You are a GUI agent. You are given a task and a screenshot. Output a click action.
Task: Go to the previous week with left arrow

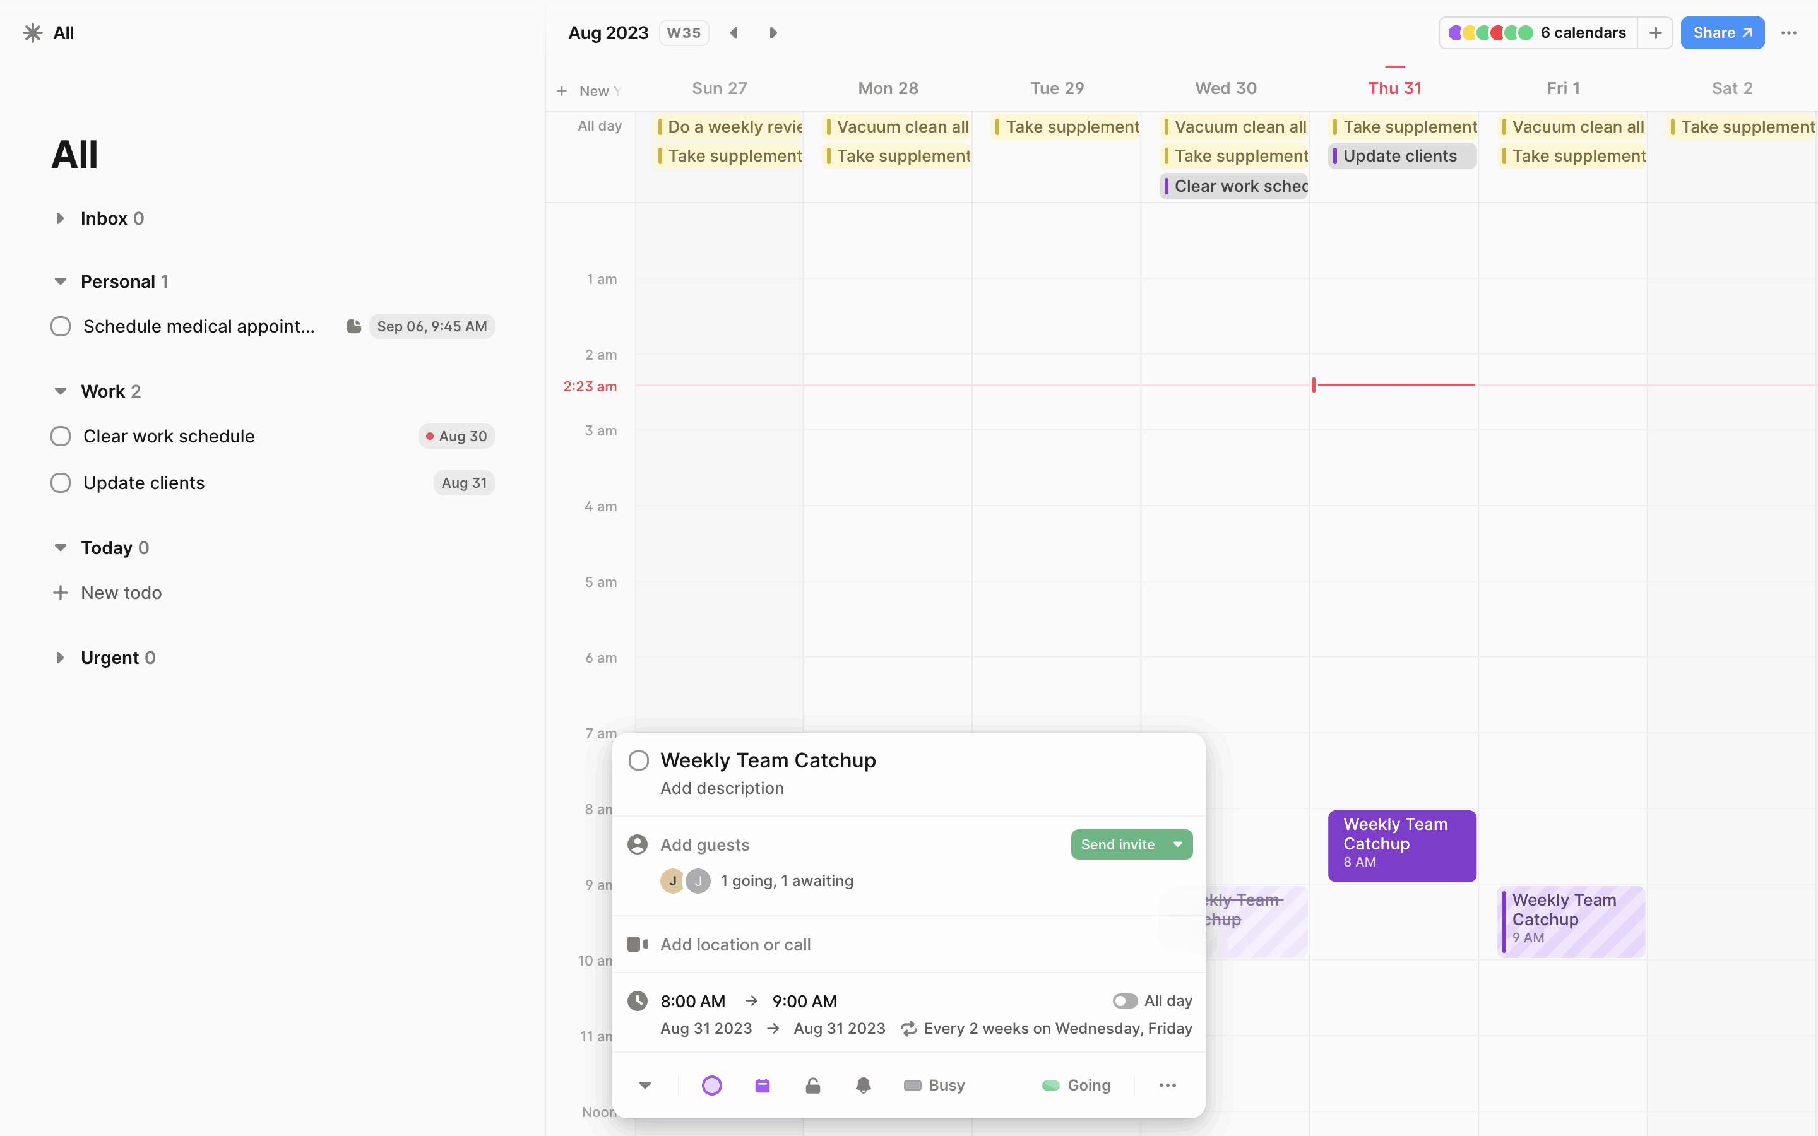pyautogui.click(x=734, y=33)
